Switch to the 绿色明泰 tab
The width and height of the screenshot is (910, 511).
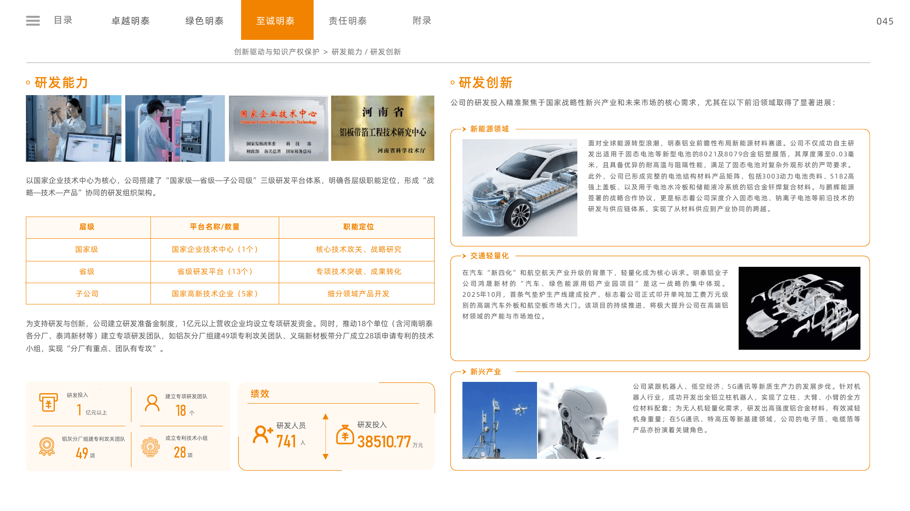coord(204,21)
